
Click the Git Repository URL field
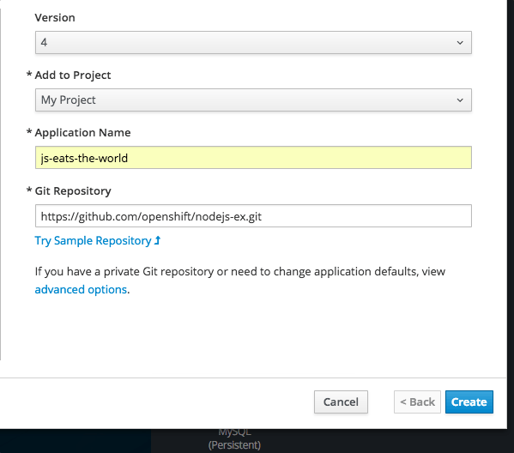point(253,216)
